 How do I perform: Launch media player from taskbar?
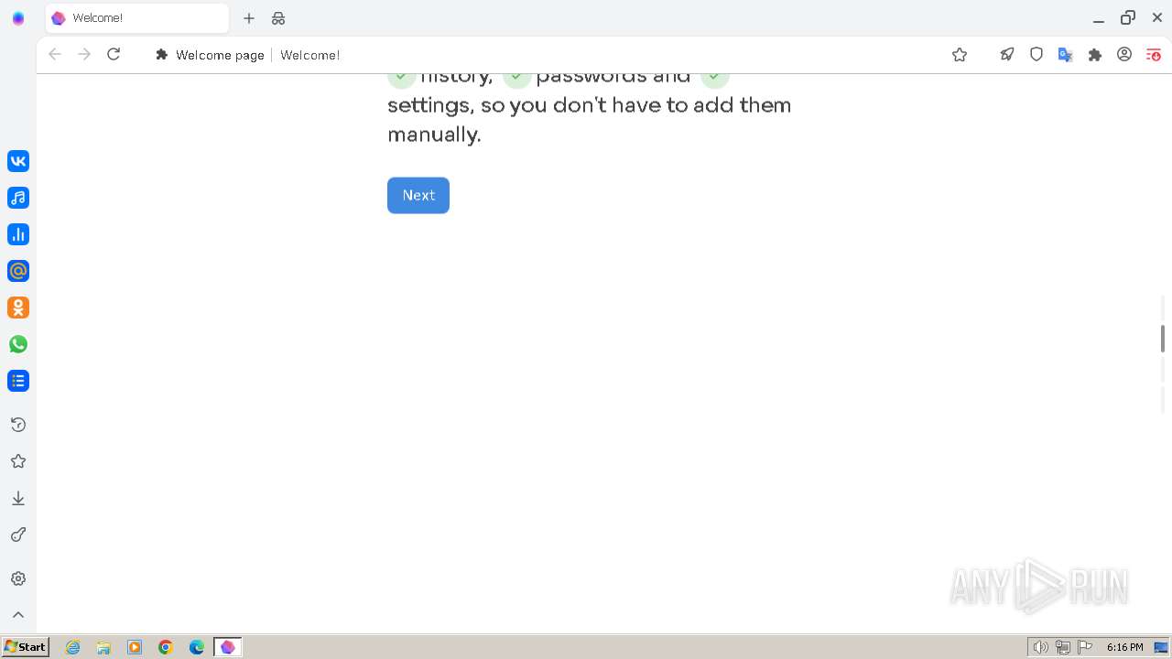click(135, 647)
